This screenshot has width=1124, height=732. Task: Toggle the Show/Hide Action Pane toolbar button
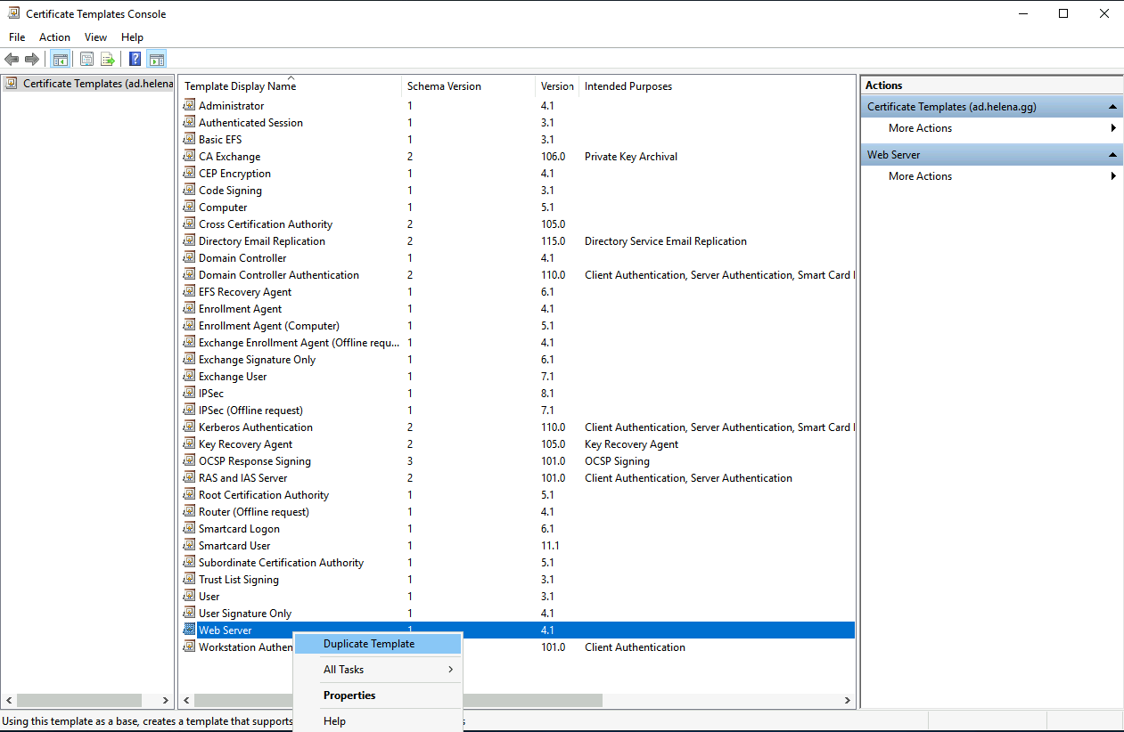(x=157, y=60)
